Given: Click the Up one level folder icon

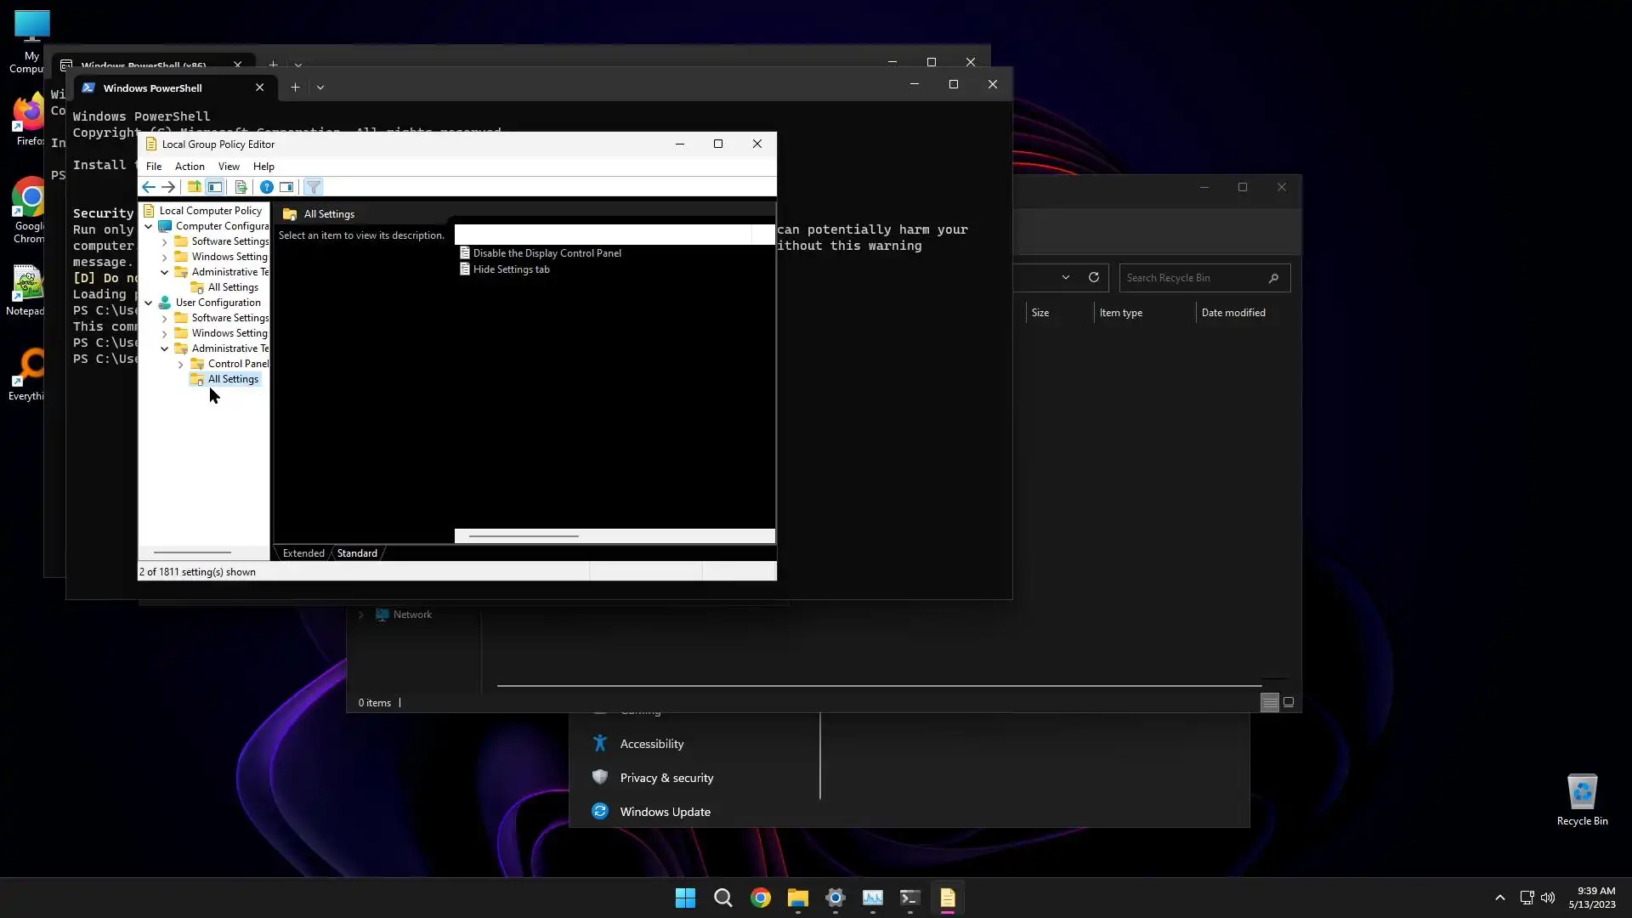Looking at the screenshot, I should [194, 187].
